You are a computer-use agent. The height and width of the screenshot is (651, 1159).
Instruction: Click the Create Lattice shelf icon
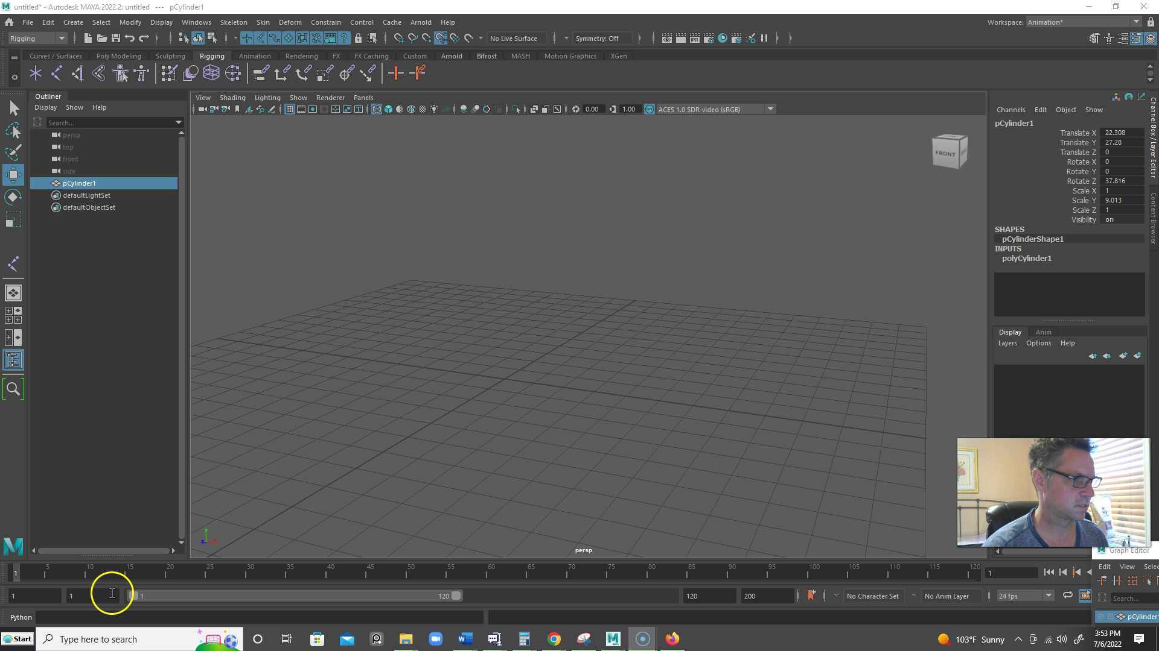tap(211, 74)
